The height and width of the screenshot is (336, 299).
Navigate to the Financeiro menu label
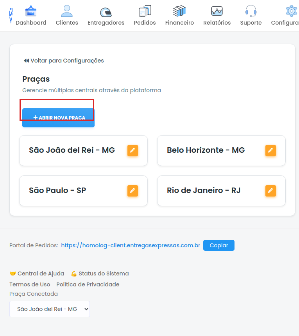click(179, 23)
